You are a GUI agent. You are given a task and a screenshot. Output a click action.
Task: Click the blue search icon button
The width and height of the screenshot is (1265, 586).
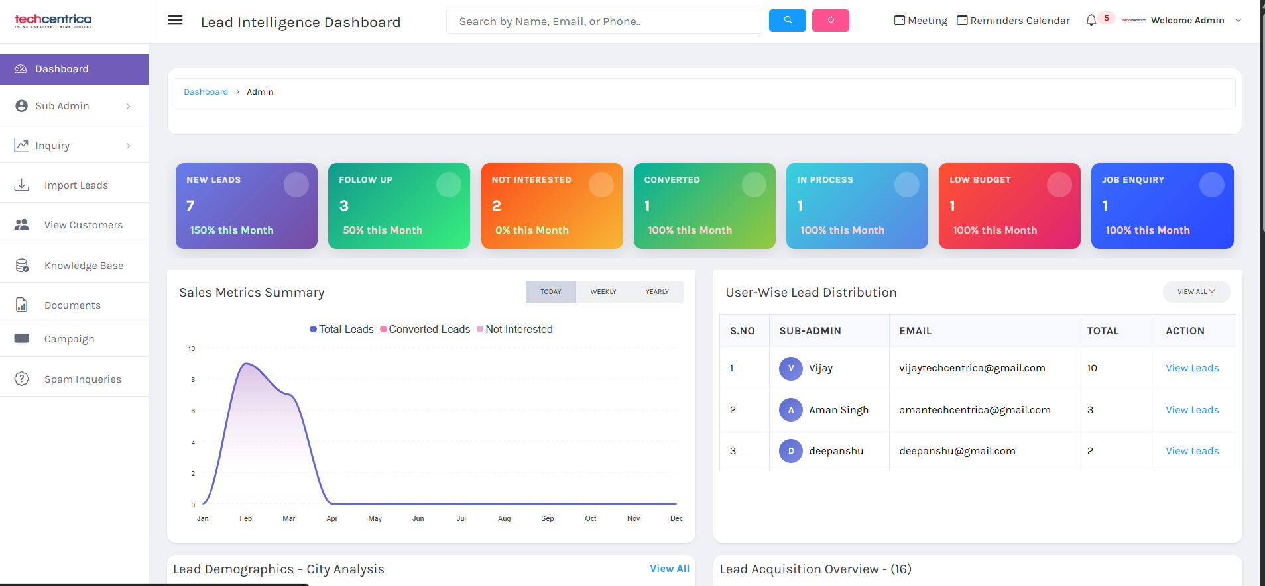787,21
